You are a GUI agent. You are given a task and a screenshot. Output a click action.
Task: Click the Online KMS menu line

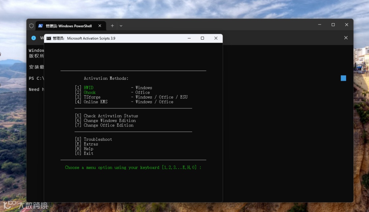click(x=124, y=102)
